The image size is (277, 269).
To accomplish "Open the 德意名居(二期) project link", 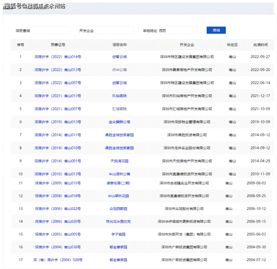I will pos(118,183).
